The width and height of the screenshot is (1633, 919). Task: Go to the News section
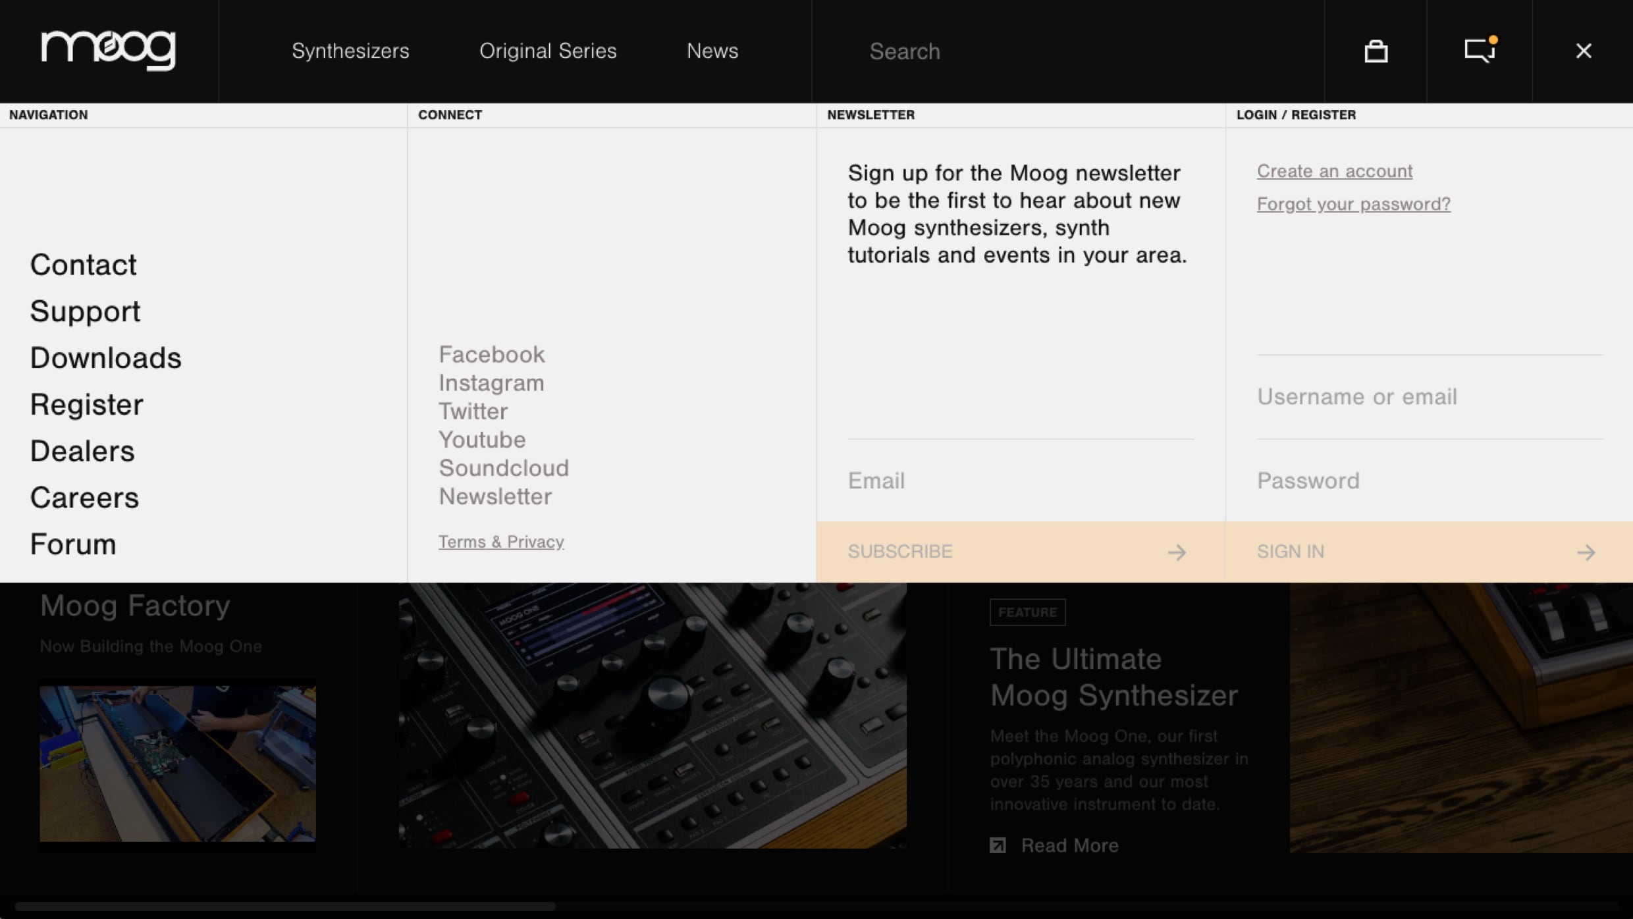[712, 51]
